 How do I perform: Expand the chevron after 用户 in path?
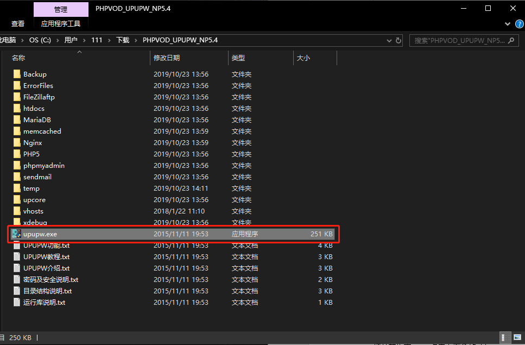click(x=84, y=40)
